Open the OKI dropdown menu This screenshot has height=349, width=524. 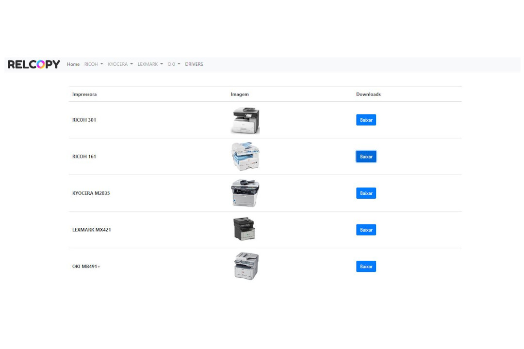tap(174, 64)
